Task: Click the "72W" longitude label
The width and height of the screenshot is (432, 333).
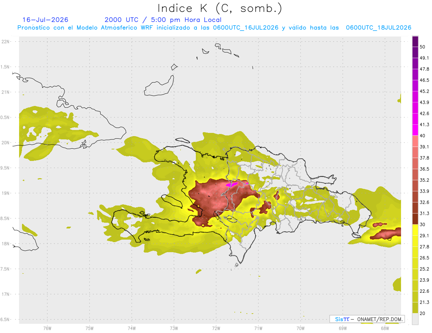Action: 216,328
